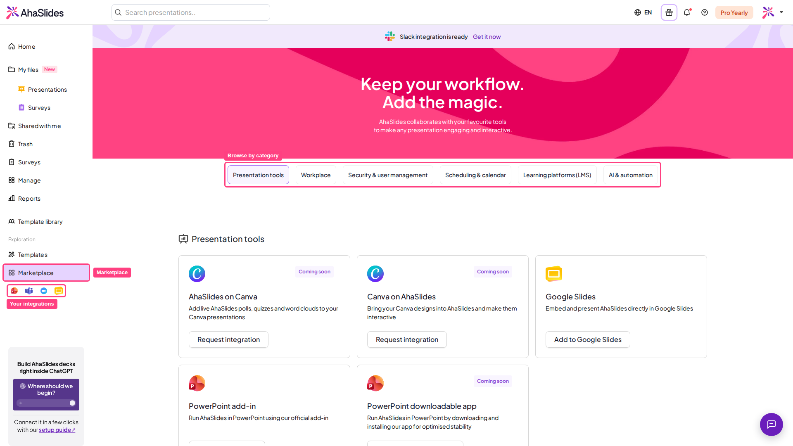This screenshot has width=793, height=446.
Task: Open Reports in the sidebar
Action: coord(46,199)
